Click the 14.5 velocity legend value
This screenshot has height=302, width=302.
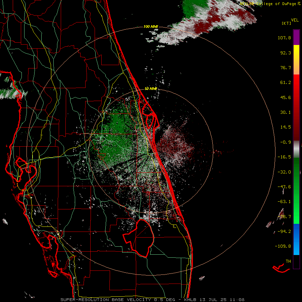point(286,127)
